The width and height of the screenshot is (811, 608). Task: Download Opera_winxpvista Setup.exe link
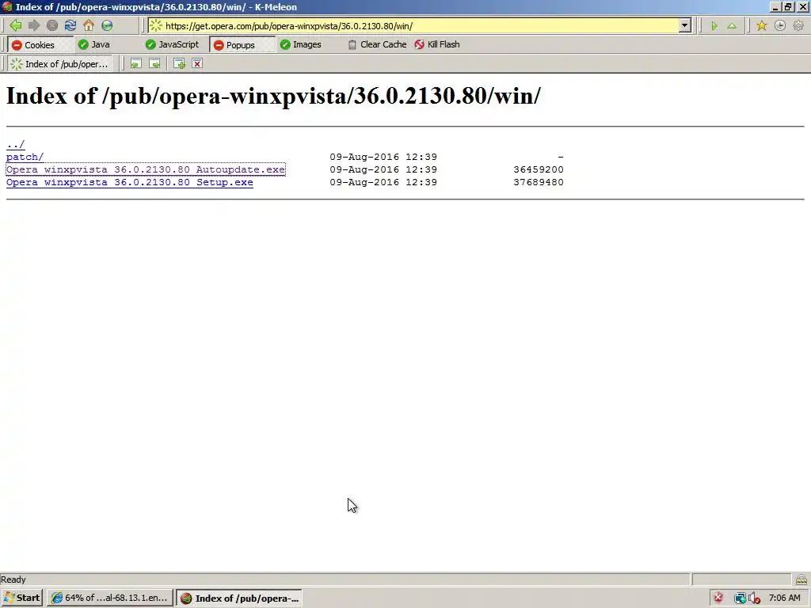130,182
